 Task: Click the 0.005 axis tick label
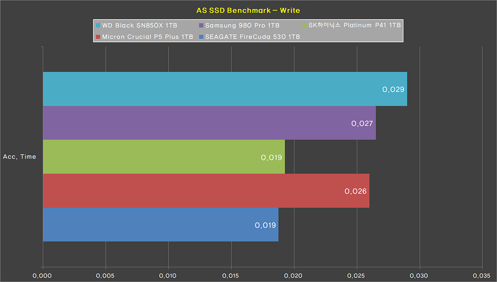click(106, 275)
